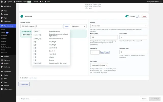Open WooCommerce Extensions submenu item

pyautogui.click(x=4, y=53)
